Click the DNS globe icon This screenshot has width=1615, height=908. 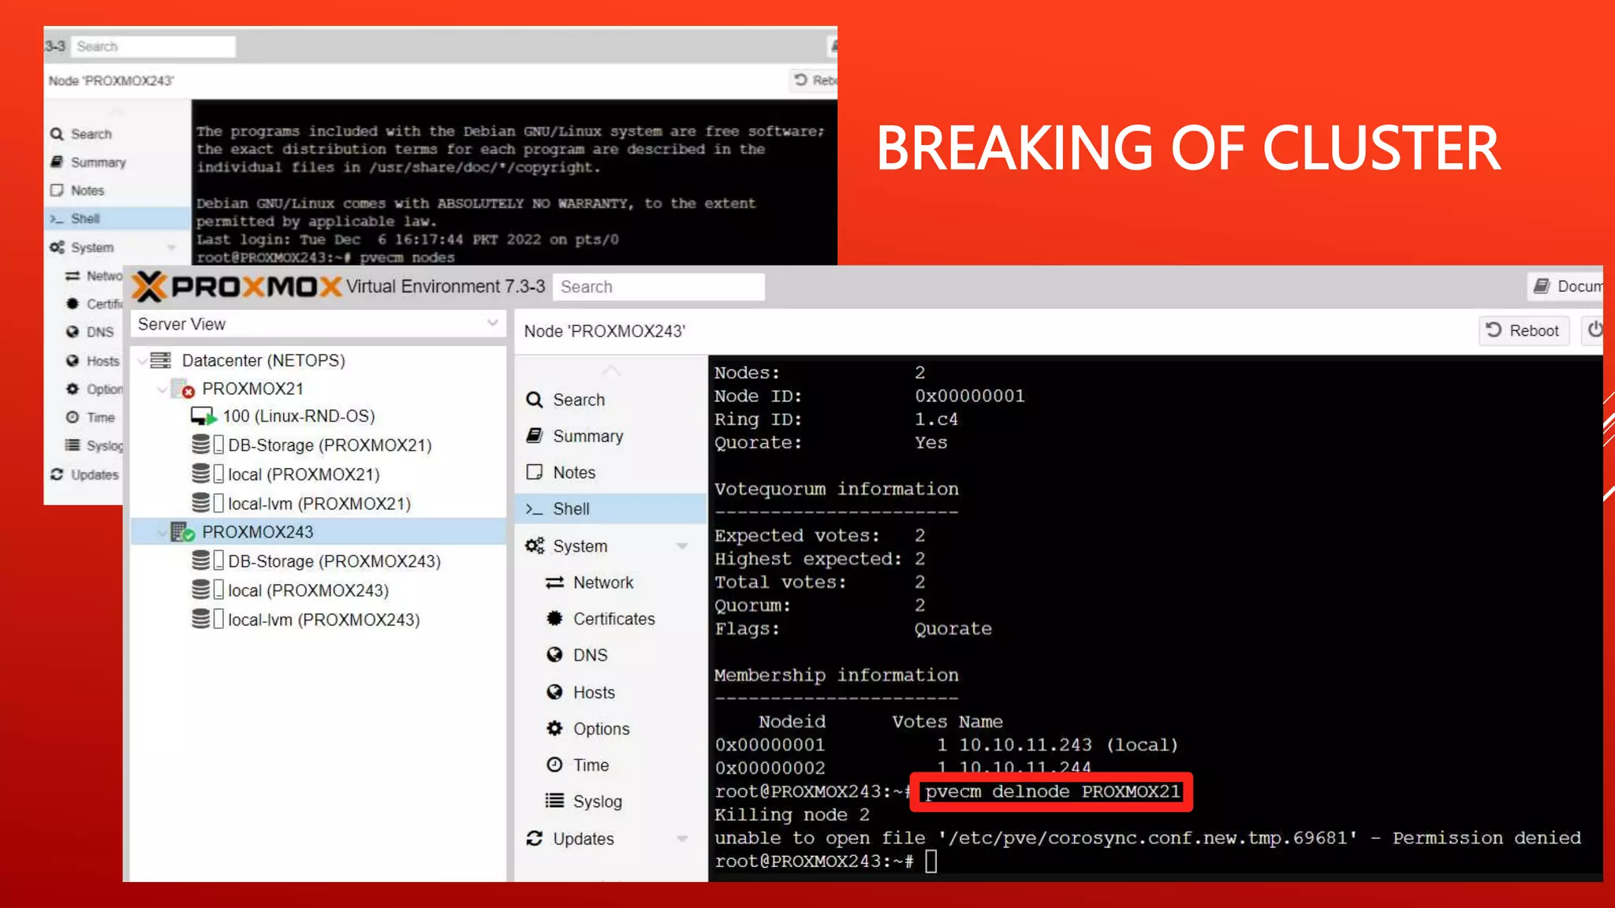click(x=555, y=655)
